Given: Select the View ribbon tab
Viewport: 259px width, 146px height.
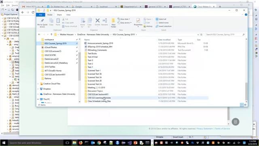Looking at the screenshot, I should coord(68,15).
